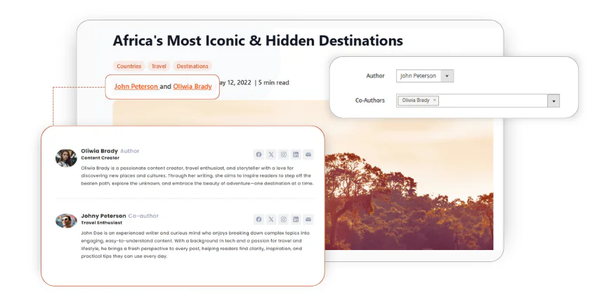Click Oliwia Brady's avatar photo
The height and width of the screenshot is (295, 597).
click(66, 157)
